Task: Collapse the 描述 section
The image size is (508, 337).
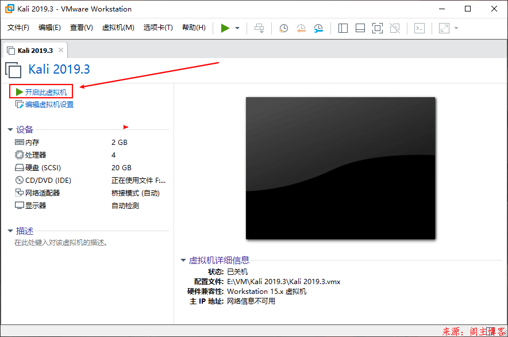Action: point(10,231)
